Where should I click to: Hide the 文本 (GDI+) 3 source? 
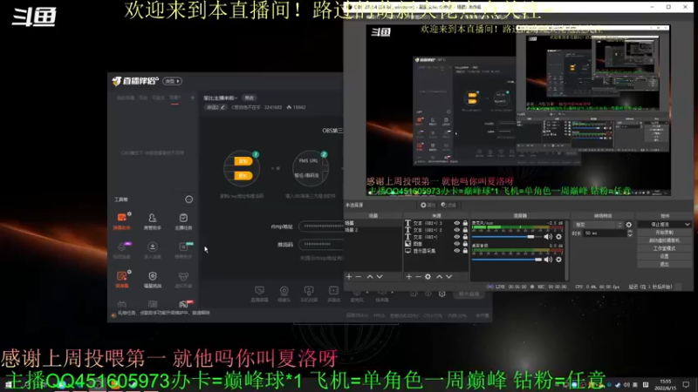pos(456,223)
